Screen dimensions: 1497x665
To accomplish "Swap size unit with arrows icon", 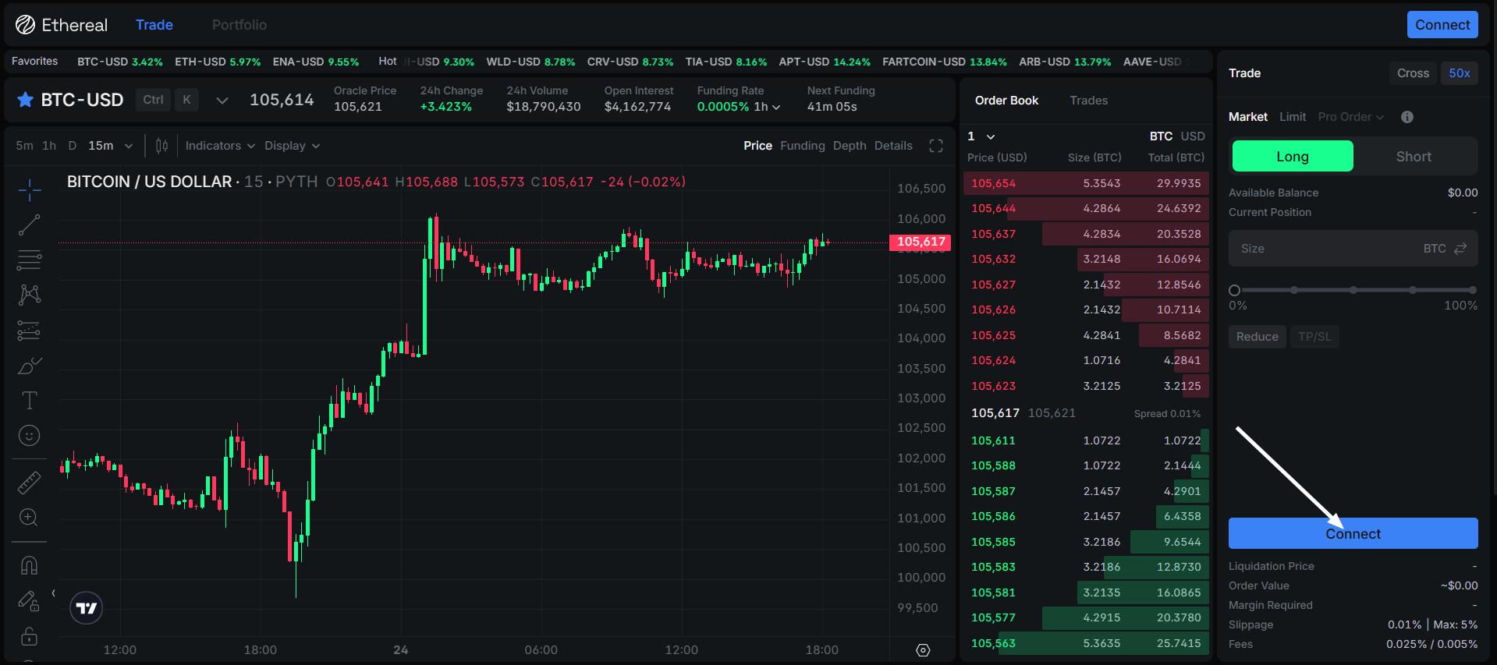I will pos(1460,249).
